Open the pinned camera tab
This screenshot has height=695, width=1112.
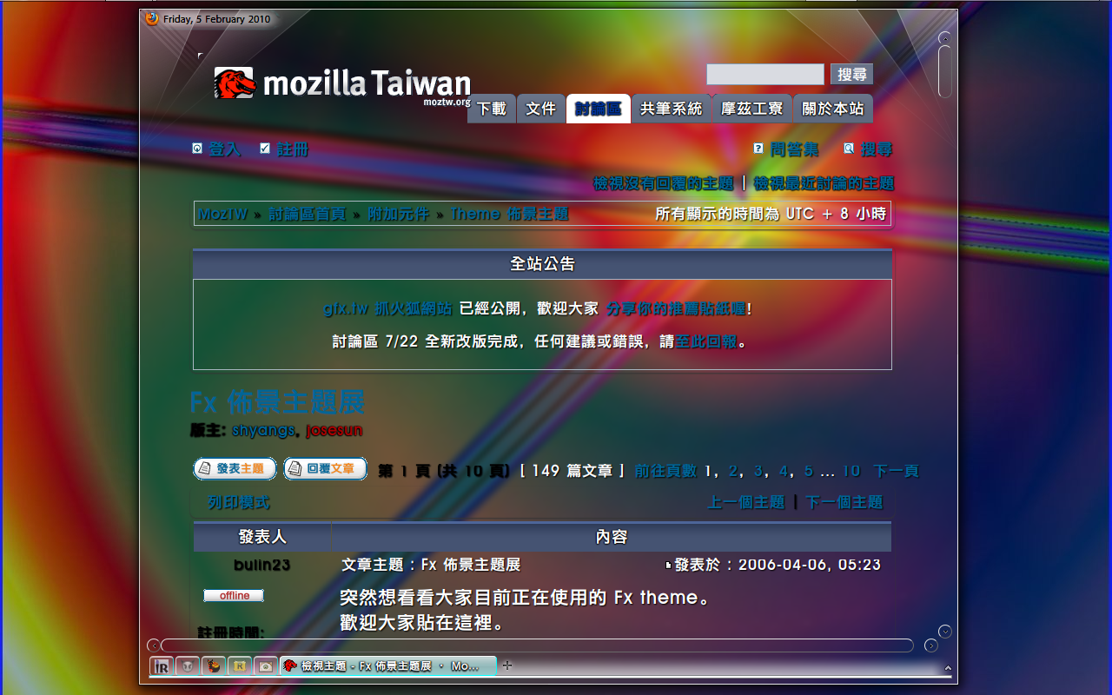coord(266,666)
